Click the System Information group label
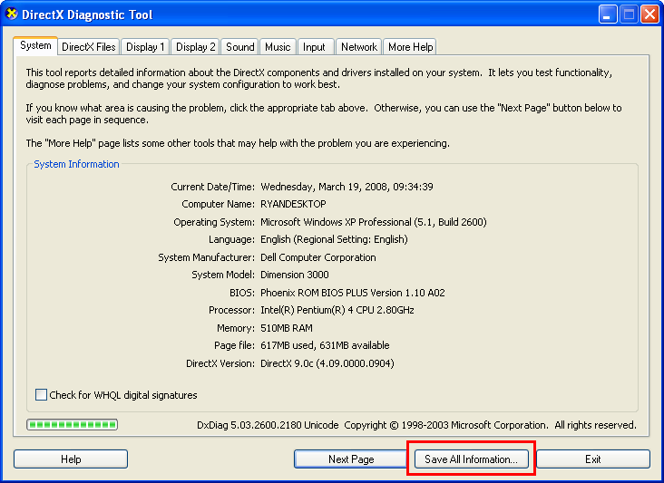 pos(76,164)
